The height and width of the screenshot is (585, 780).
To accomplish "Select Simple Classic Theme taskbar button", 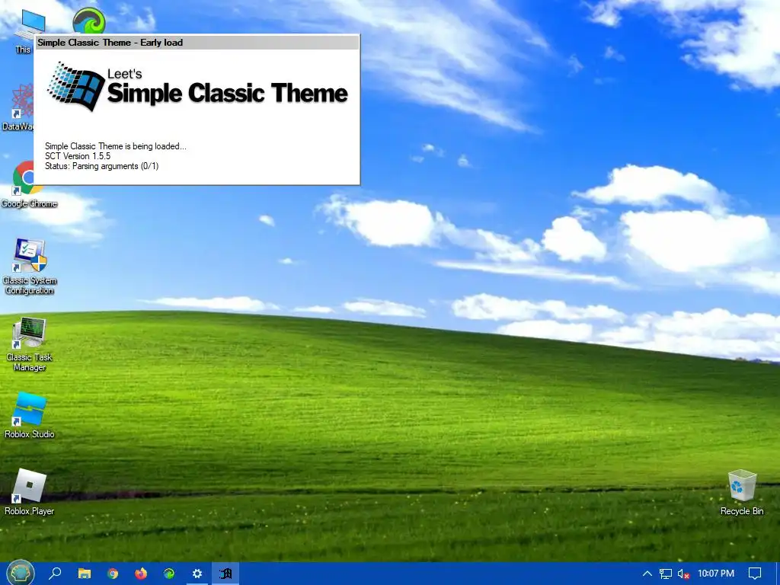I will tap(225, 574).
